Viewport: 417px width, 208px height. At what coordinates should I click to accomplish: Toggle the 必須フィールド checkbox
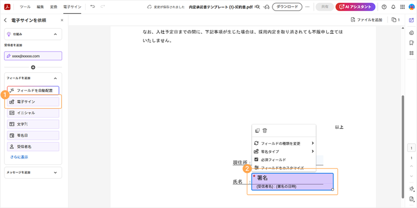click(x=256, y=159)
